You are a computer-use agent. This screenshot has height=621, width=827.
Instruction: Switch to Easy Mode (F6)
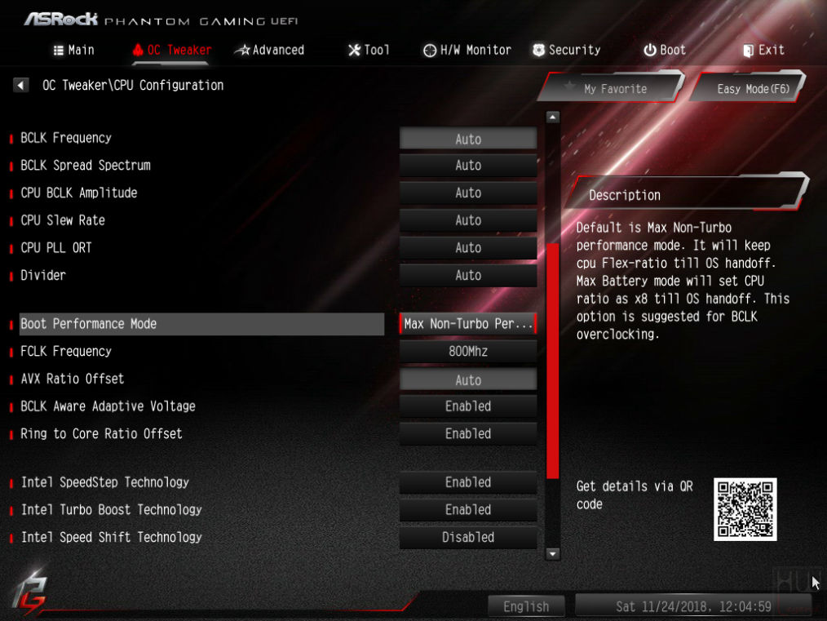(x=749, y=87)
